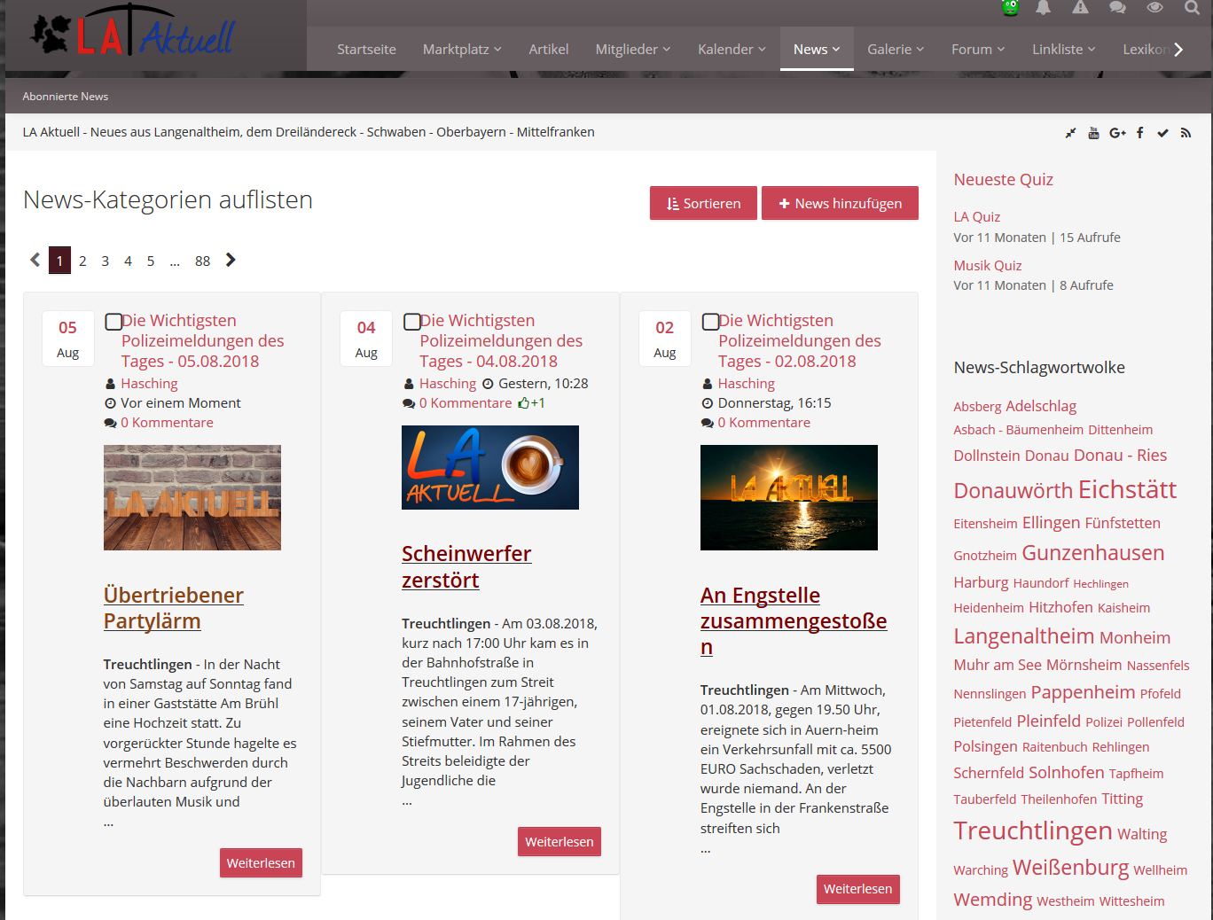Go to page 3 in pagination
Image resolution: width=1213 pixels, height=920 pixels.
pos(106,261)
